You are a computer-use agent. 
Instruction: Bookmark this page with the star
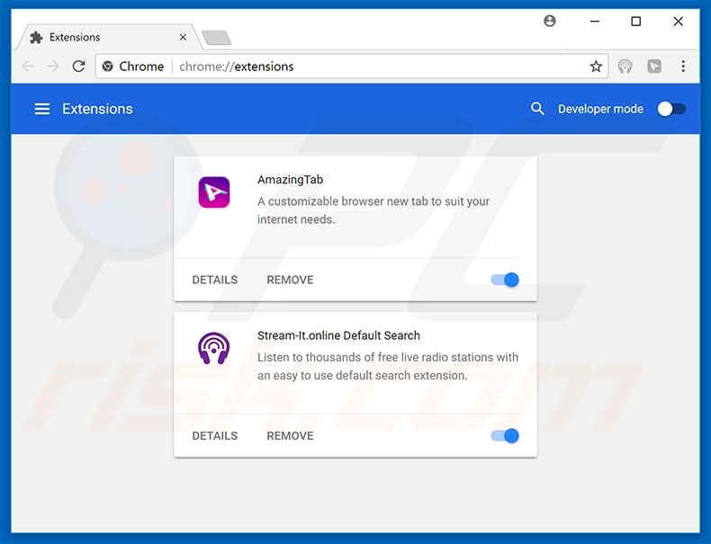tap(596, 67)
